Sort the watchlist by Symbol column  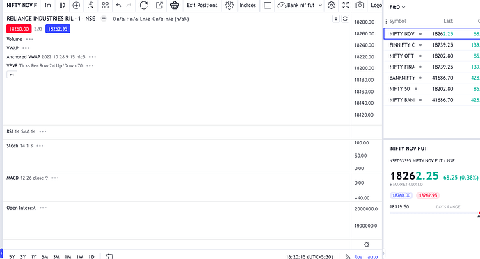pyautogui.click(x=397, y=21)
